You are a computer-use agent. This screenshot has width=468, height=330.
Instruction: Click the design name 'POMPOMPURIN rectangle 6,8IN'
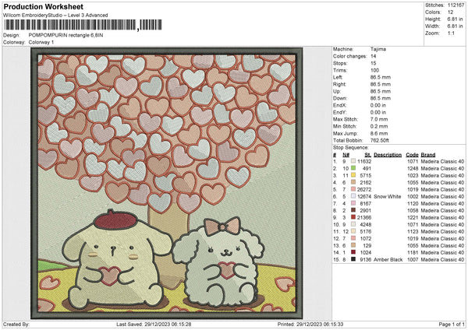coord(66,35)
